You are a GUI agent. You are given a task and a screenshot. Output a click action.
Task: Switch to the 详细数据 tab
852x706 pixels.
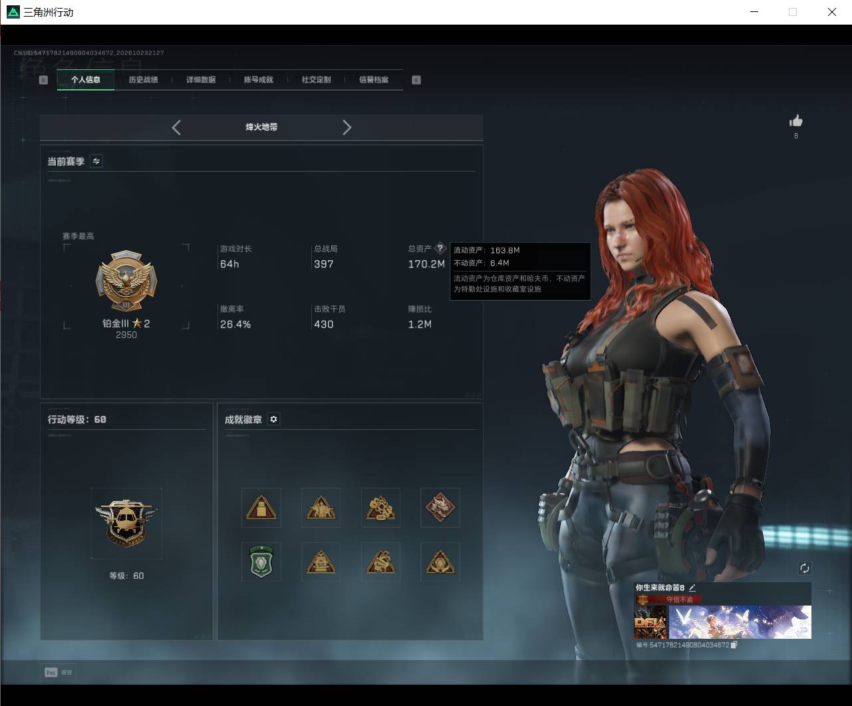tap(201, 80)
